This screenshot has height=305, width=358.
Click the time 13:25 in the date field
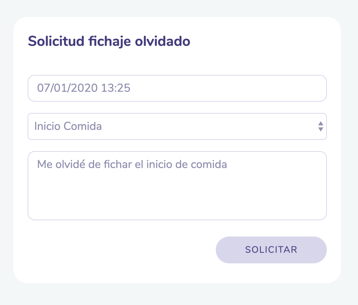pyautogui.click(x=116, y=88)
